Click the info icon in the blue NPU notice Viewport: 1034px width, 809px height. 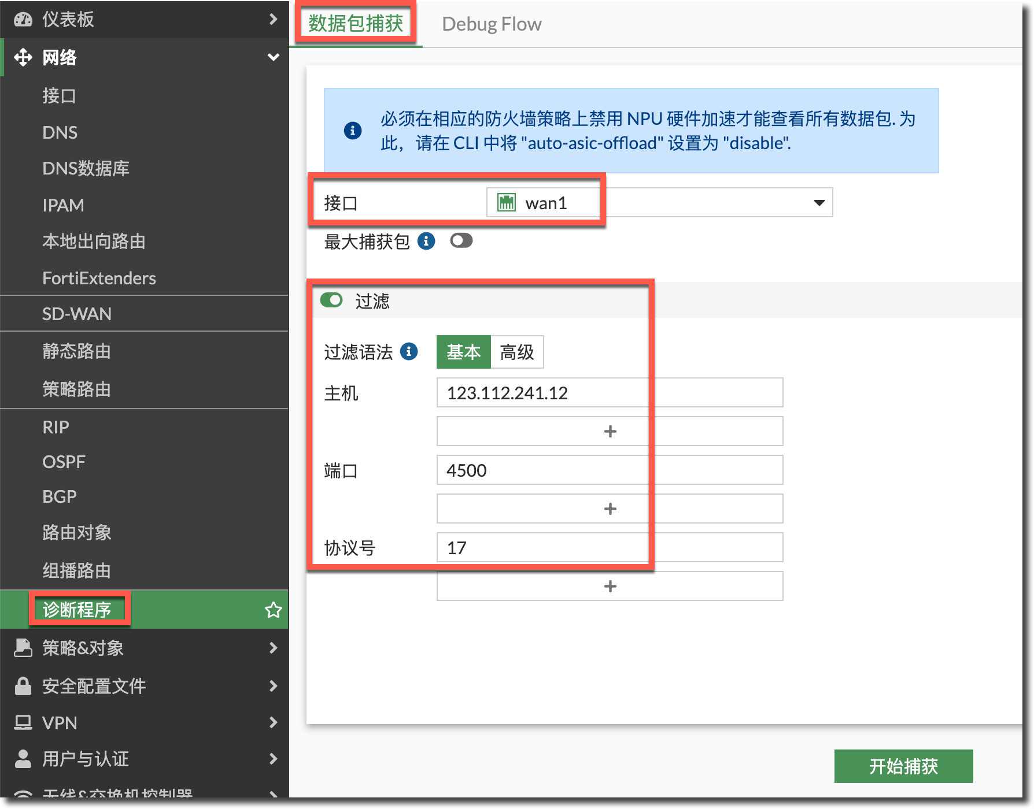click(353, 131)
